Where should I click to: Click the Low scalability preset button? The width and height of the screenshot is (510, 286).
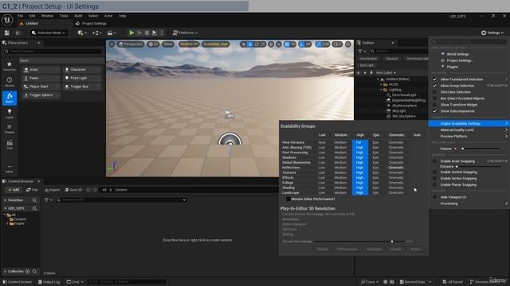click(322, 134)
